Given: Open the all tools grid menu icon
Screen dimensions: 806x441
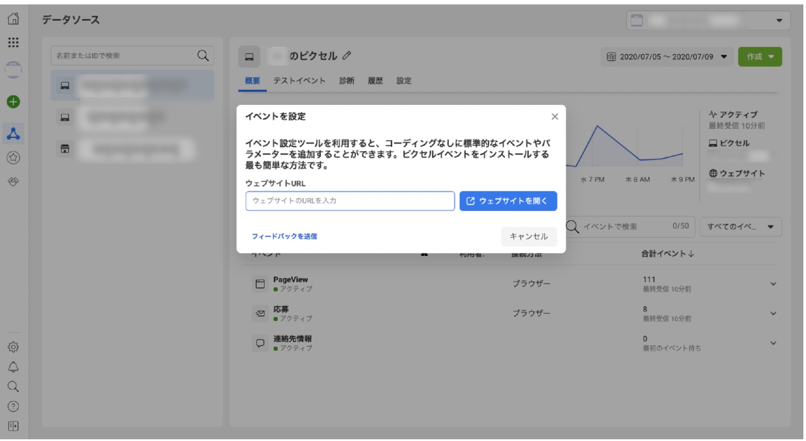Looking at the screenshot, I should (13, 43).
